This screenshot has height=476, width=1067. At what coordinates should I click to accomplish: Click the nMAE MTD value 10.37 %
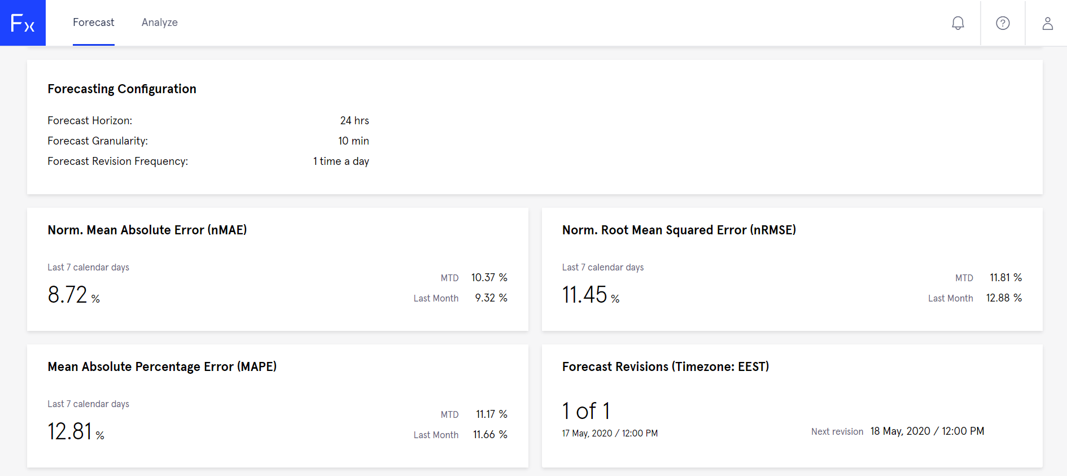(489, 277)
